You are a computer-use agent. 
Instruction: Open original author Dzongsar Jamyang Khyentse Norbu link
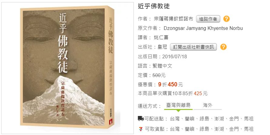click(x=203, y=28)
